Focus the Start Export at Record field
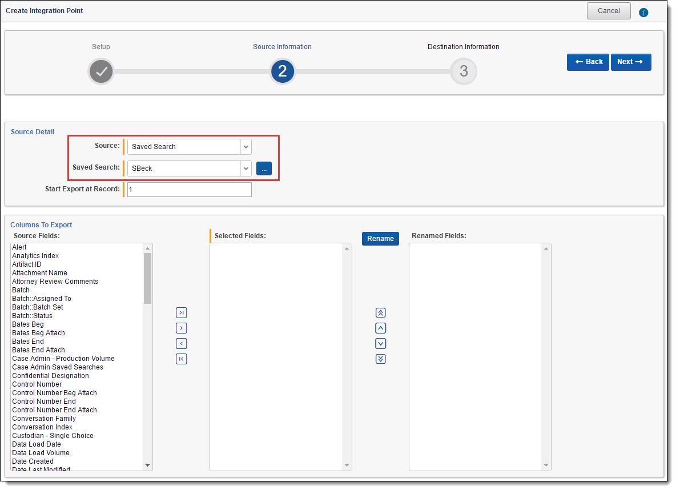Screen dimensions: 676x490 coord(189,190)
